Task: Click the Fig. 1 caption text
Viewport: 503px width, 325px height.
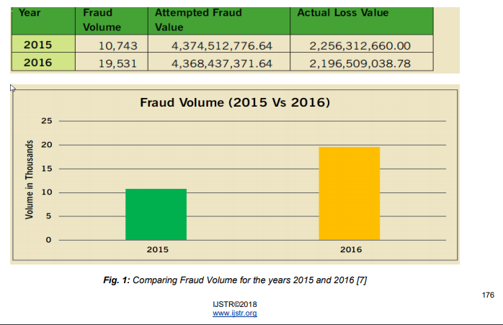Action: click(235, 280)
